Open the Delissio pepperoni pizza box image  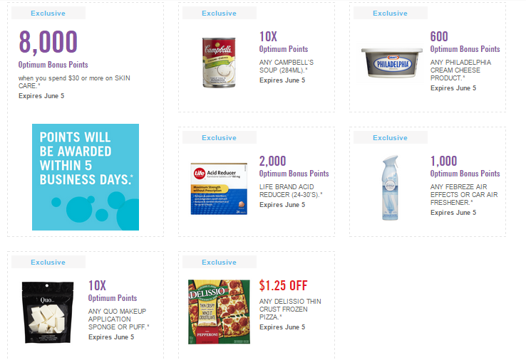coord(219,312)
